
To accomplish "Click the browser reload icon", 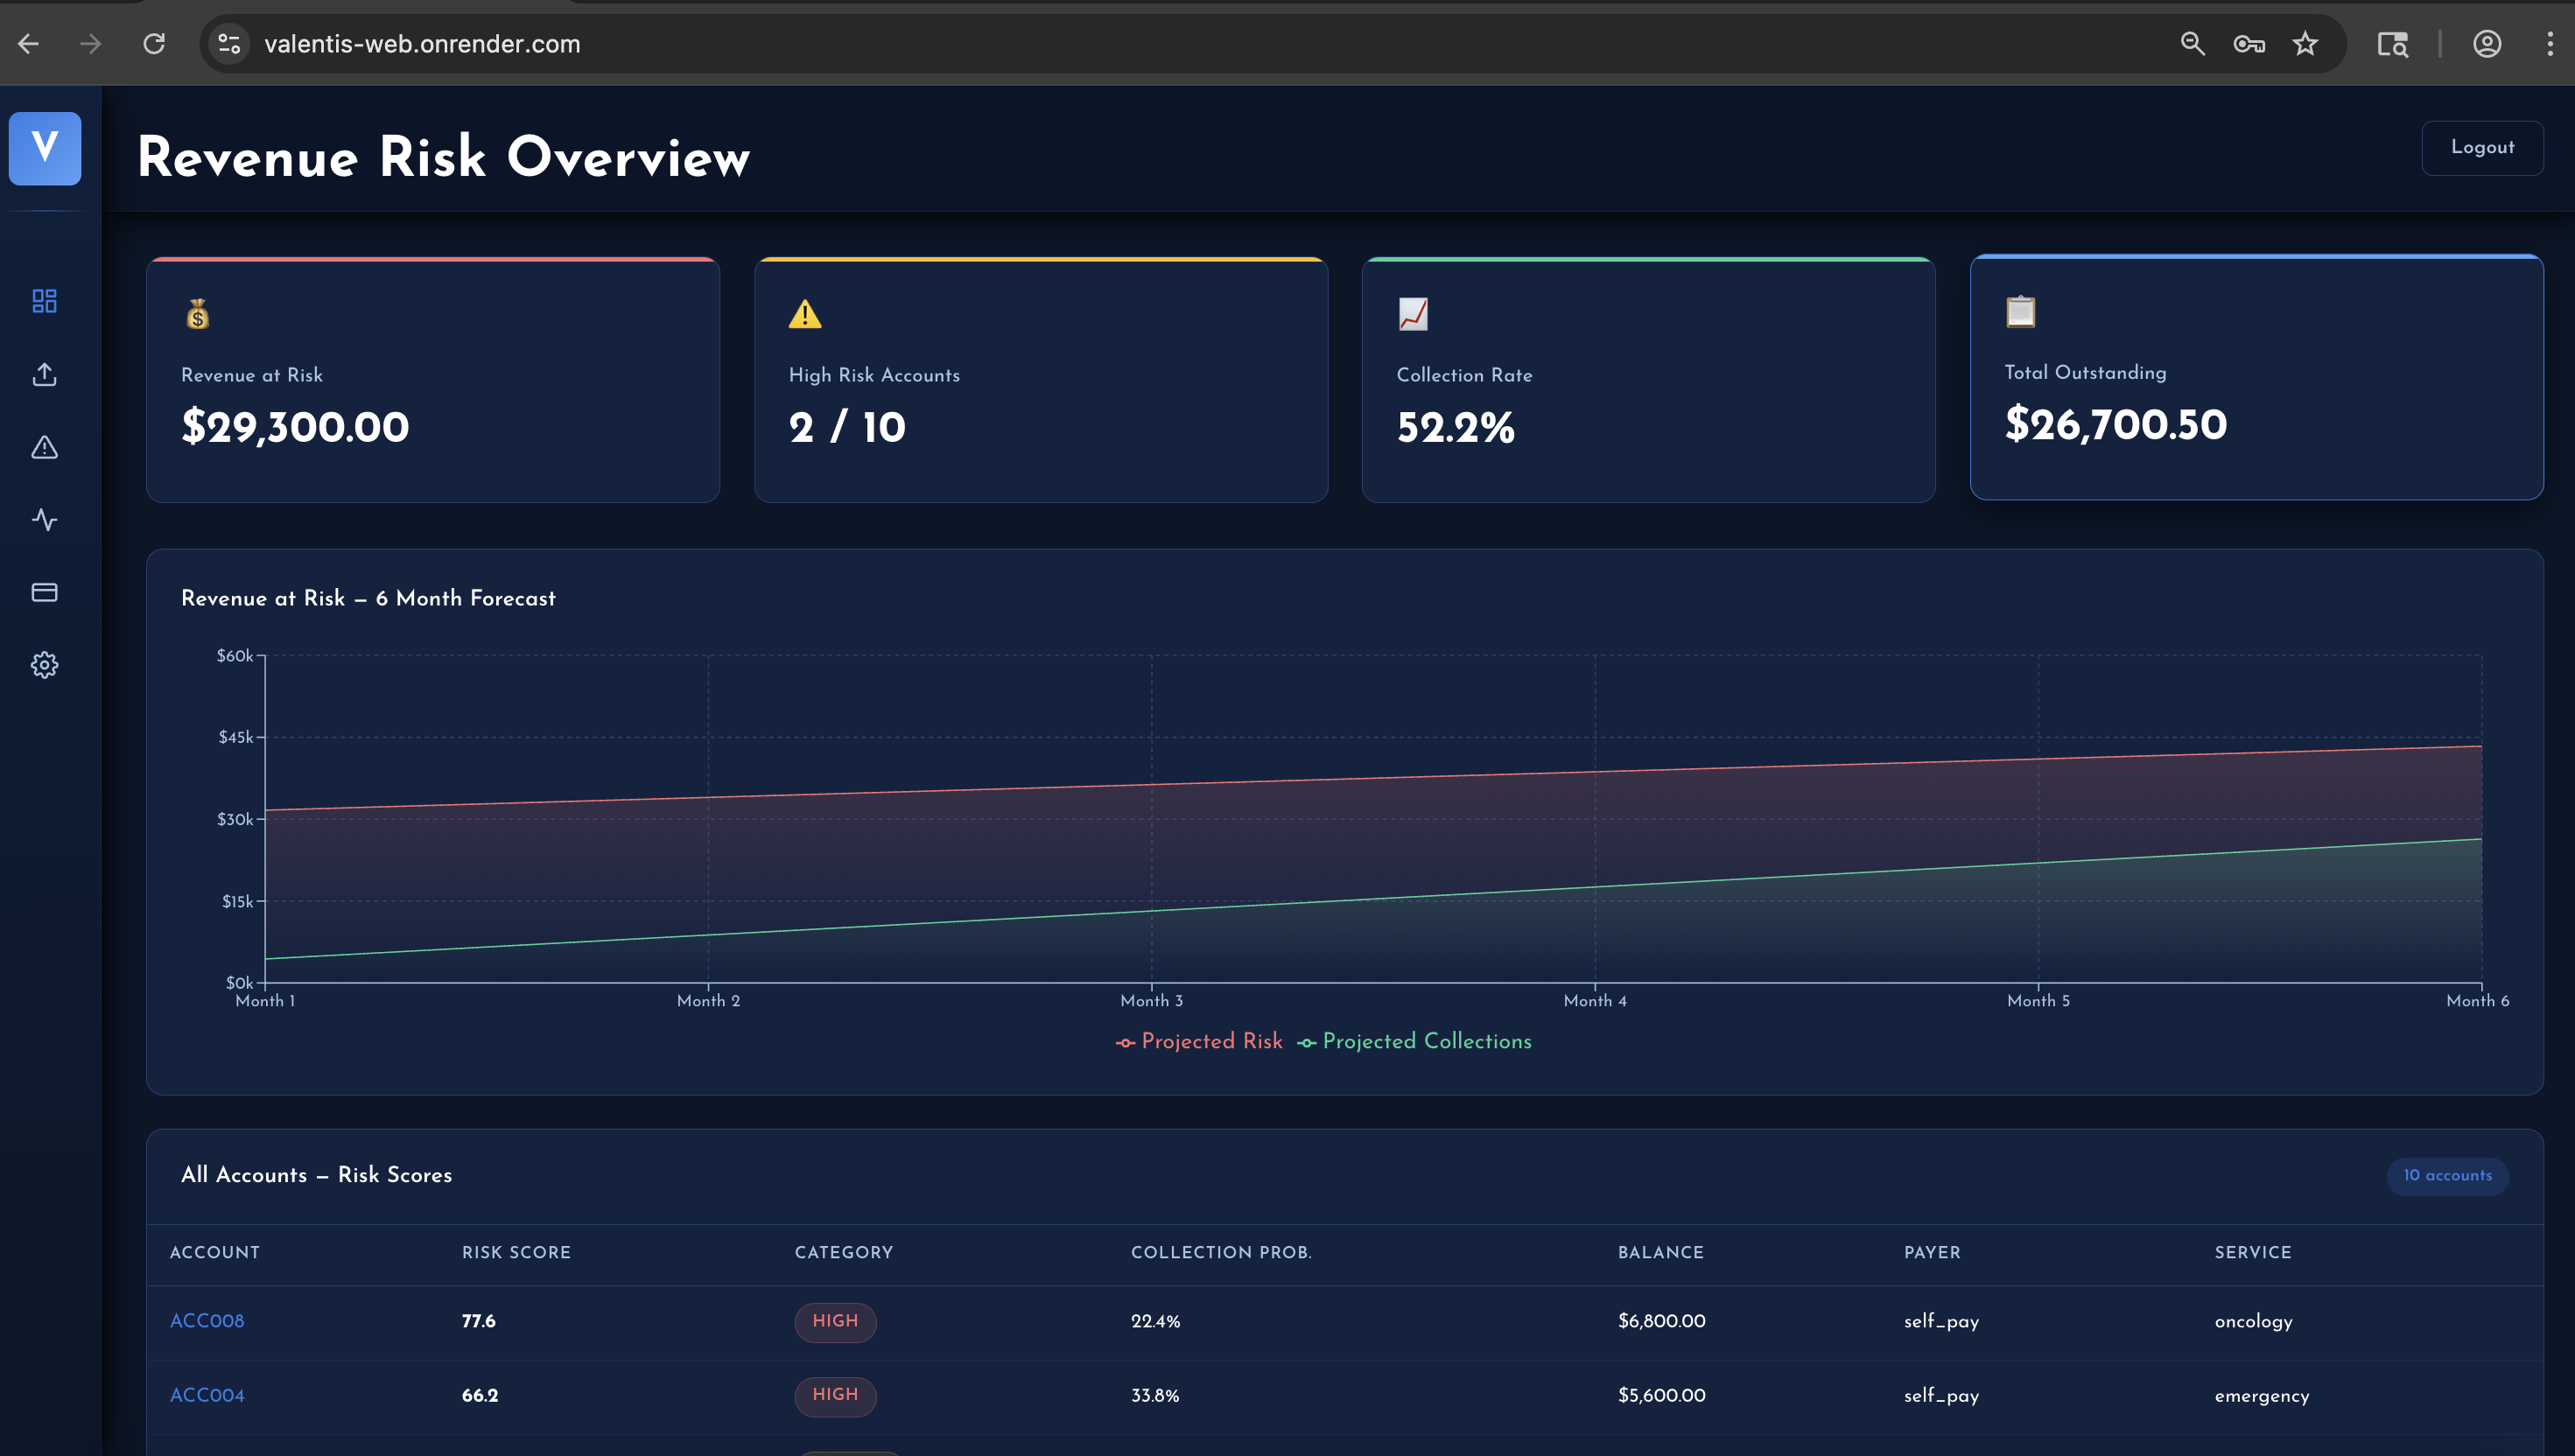I will 154,44.
